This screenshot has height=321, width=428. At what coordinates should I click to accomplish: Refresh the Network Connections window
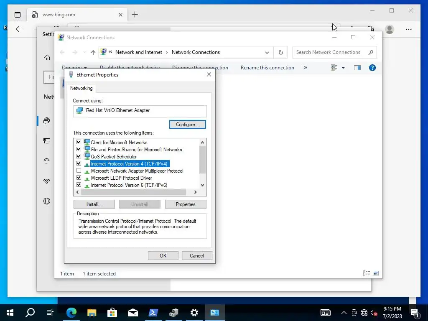(x=280, y=52)
